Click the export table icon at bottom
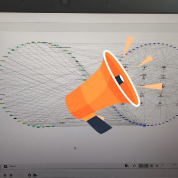 click(x=35, y=175)
